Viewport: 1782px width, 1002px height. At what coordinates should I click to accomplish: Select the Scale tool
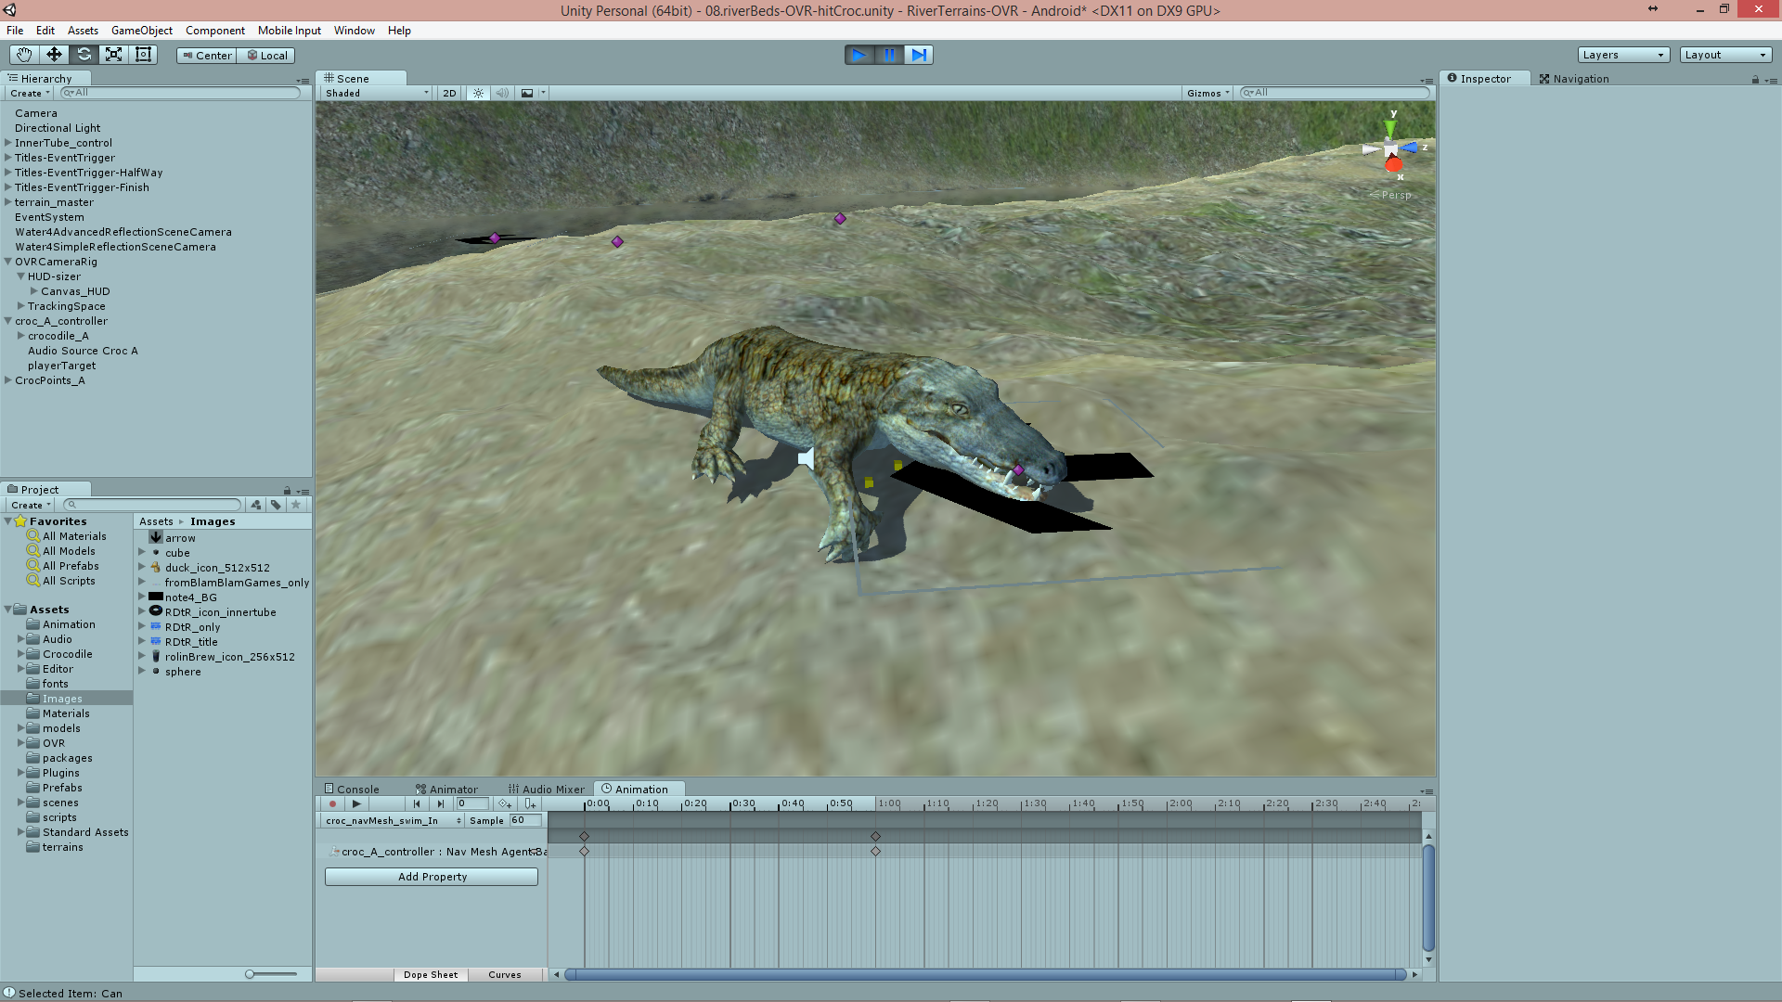click(113, 55)
